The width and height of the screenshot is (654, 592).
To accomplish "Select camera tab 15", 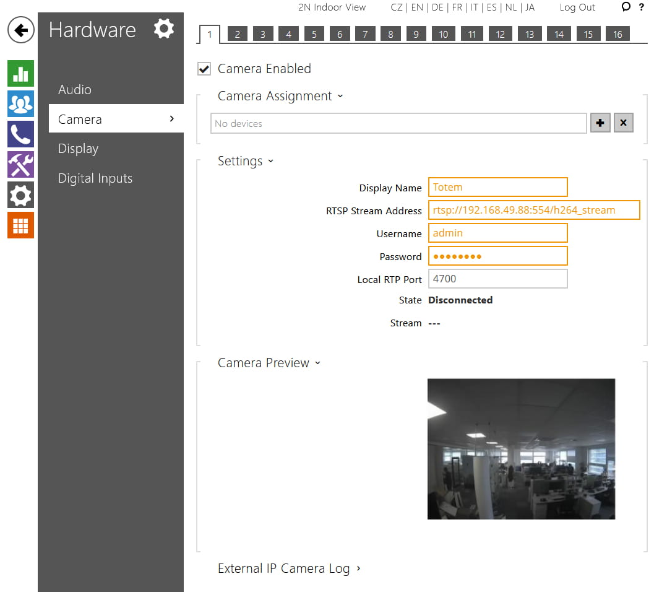I will (x=588, y=34).
